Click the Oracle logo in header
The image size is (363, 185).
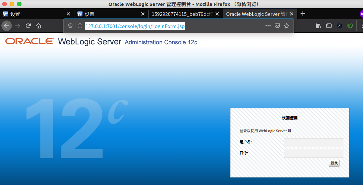(x=29, y=41)
